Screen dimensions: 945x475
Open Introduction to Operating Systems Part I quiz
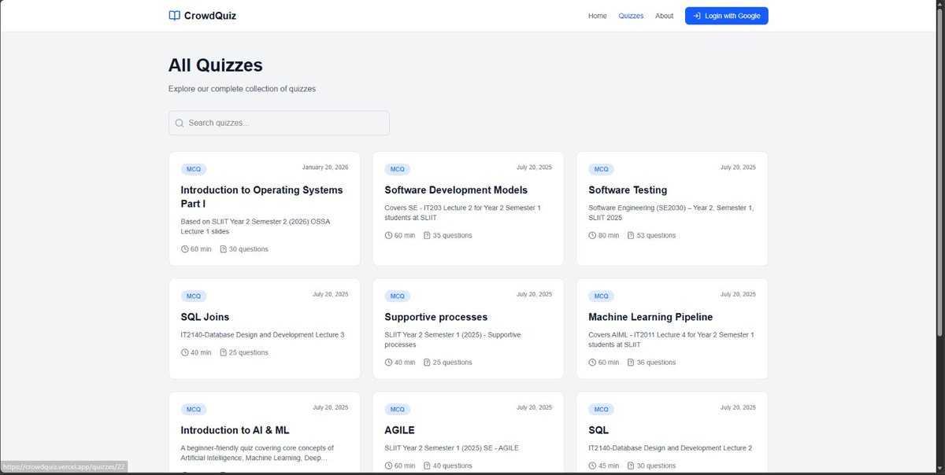click(261, 197)
